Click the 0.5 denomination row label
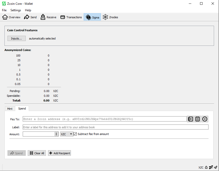The image size is (219, 171). (x=18, y=74)
